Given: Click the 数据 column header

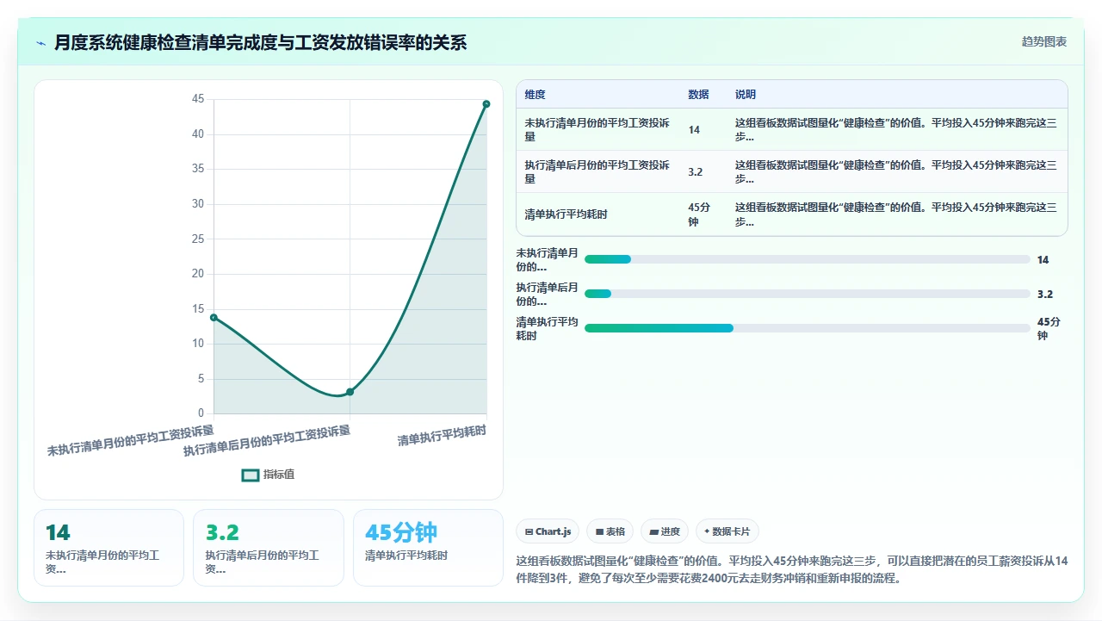Looking at the screenshot, I should (x=698, y=95).
